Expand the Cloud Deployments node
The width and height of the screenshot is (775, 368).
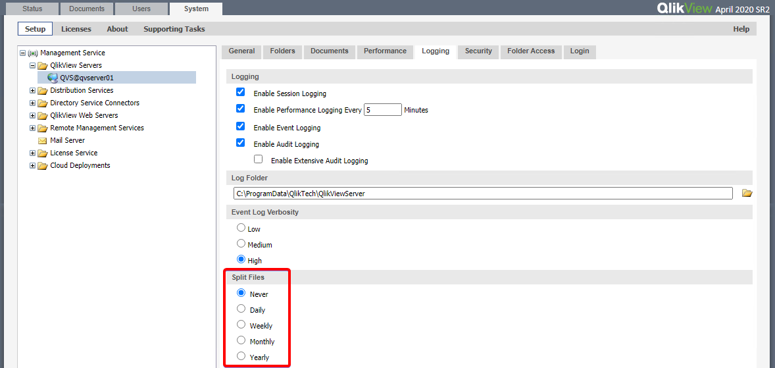(x=33, y=166)
